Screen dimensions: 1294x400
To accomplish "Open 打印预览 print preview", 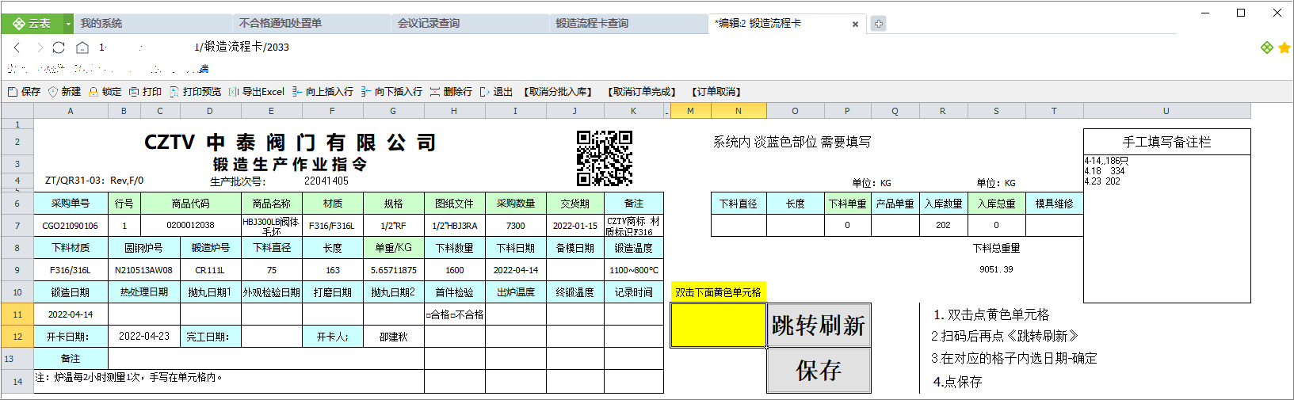I will (195, 92).
